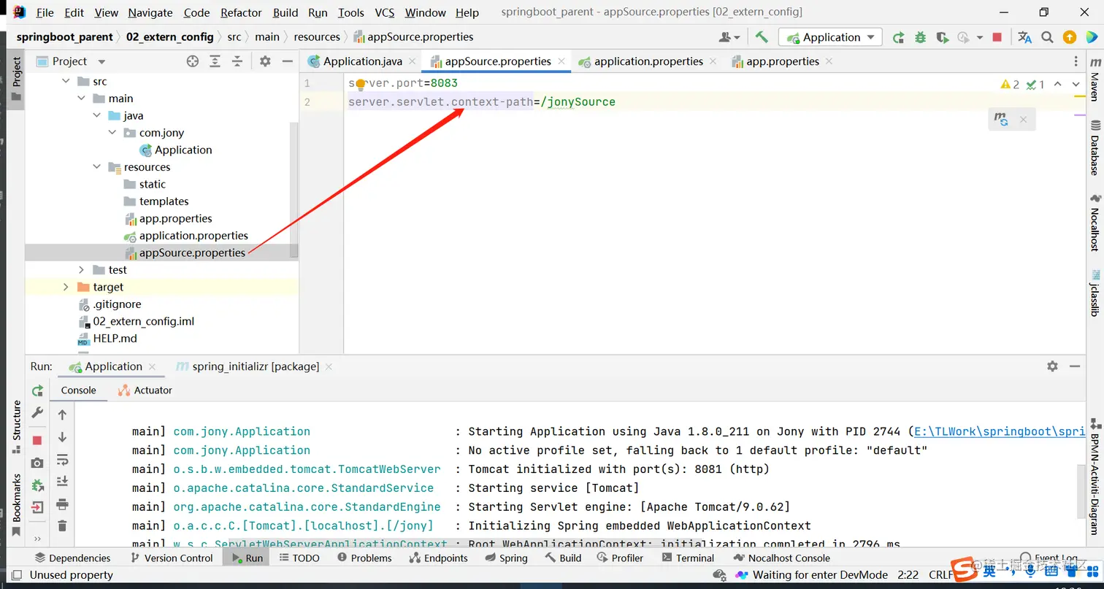The width and height of the screenshot is (1104, 589).
Task: Click the Run panel exit arrow icon
Action: [37, 507]
